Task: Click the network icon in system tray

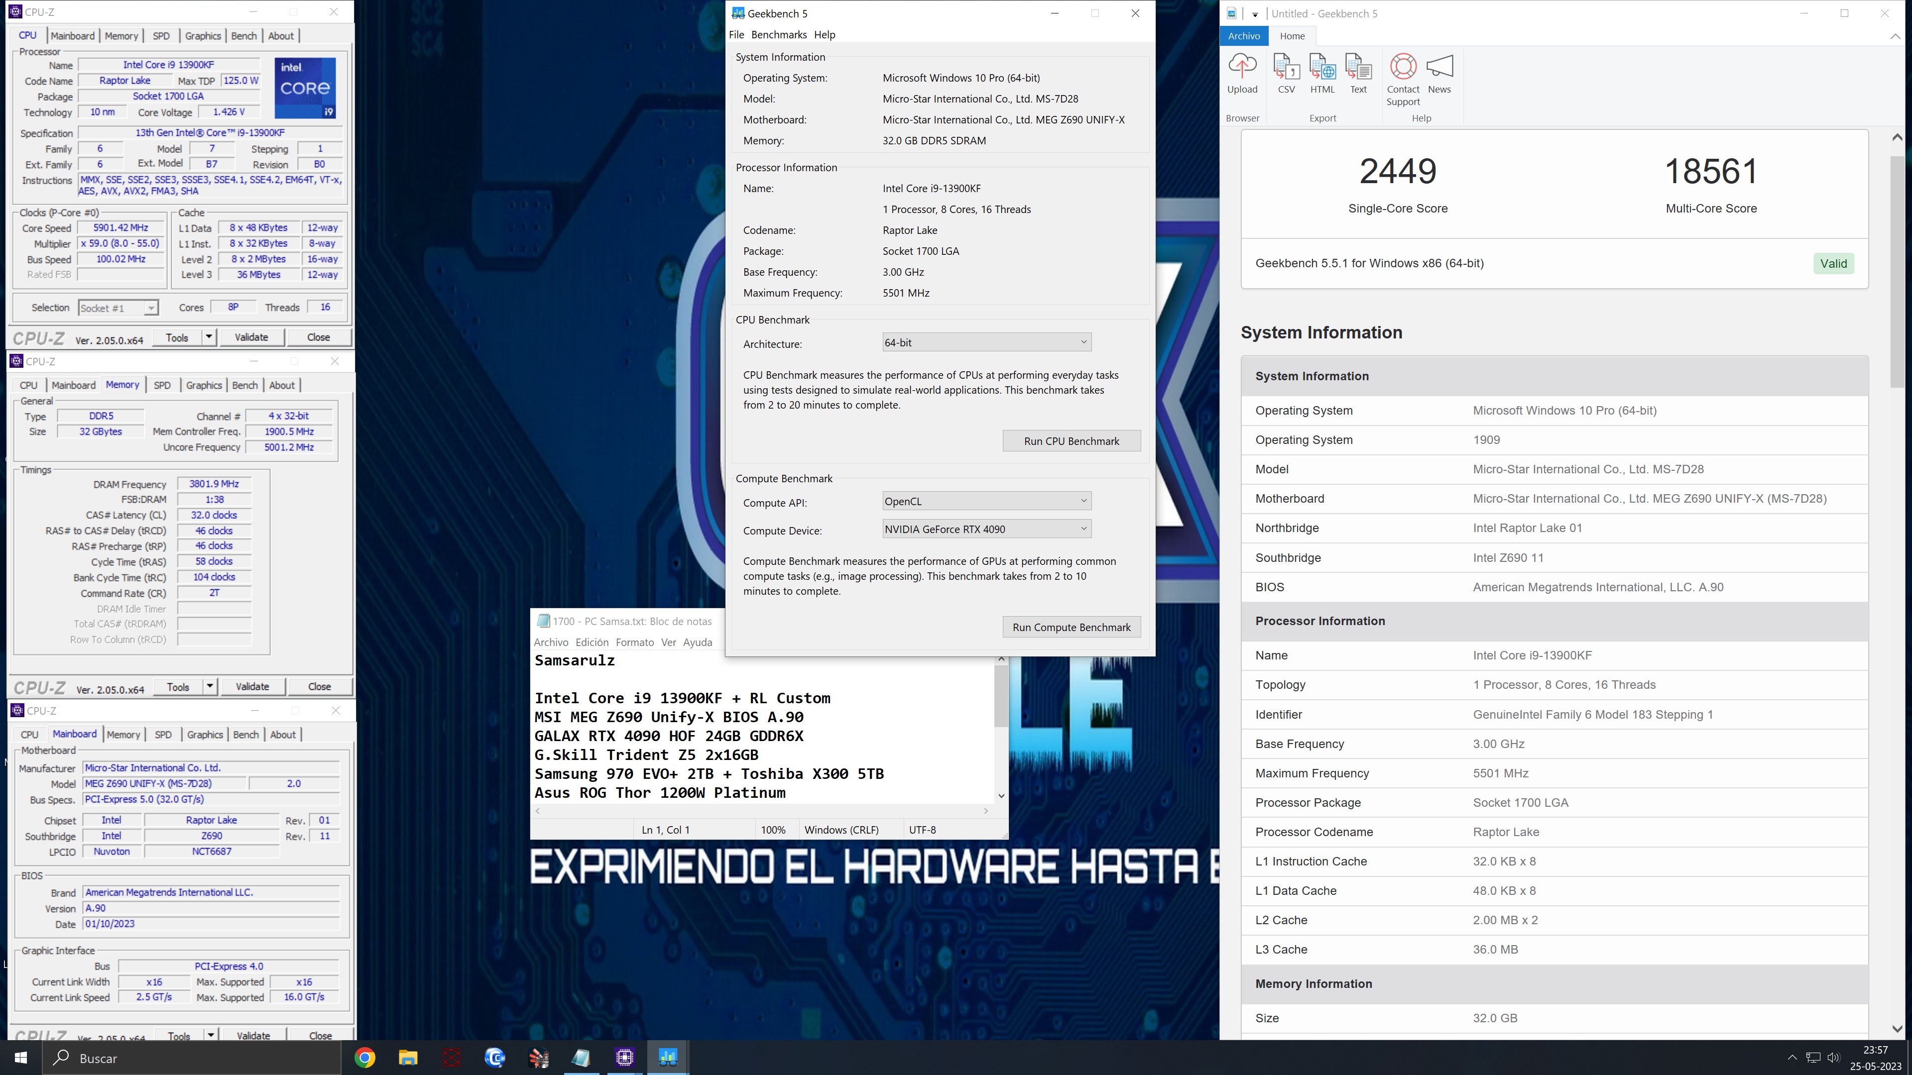Action: (1813, 1058)
